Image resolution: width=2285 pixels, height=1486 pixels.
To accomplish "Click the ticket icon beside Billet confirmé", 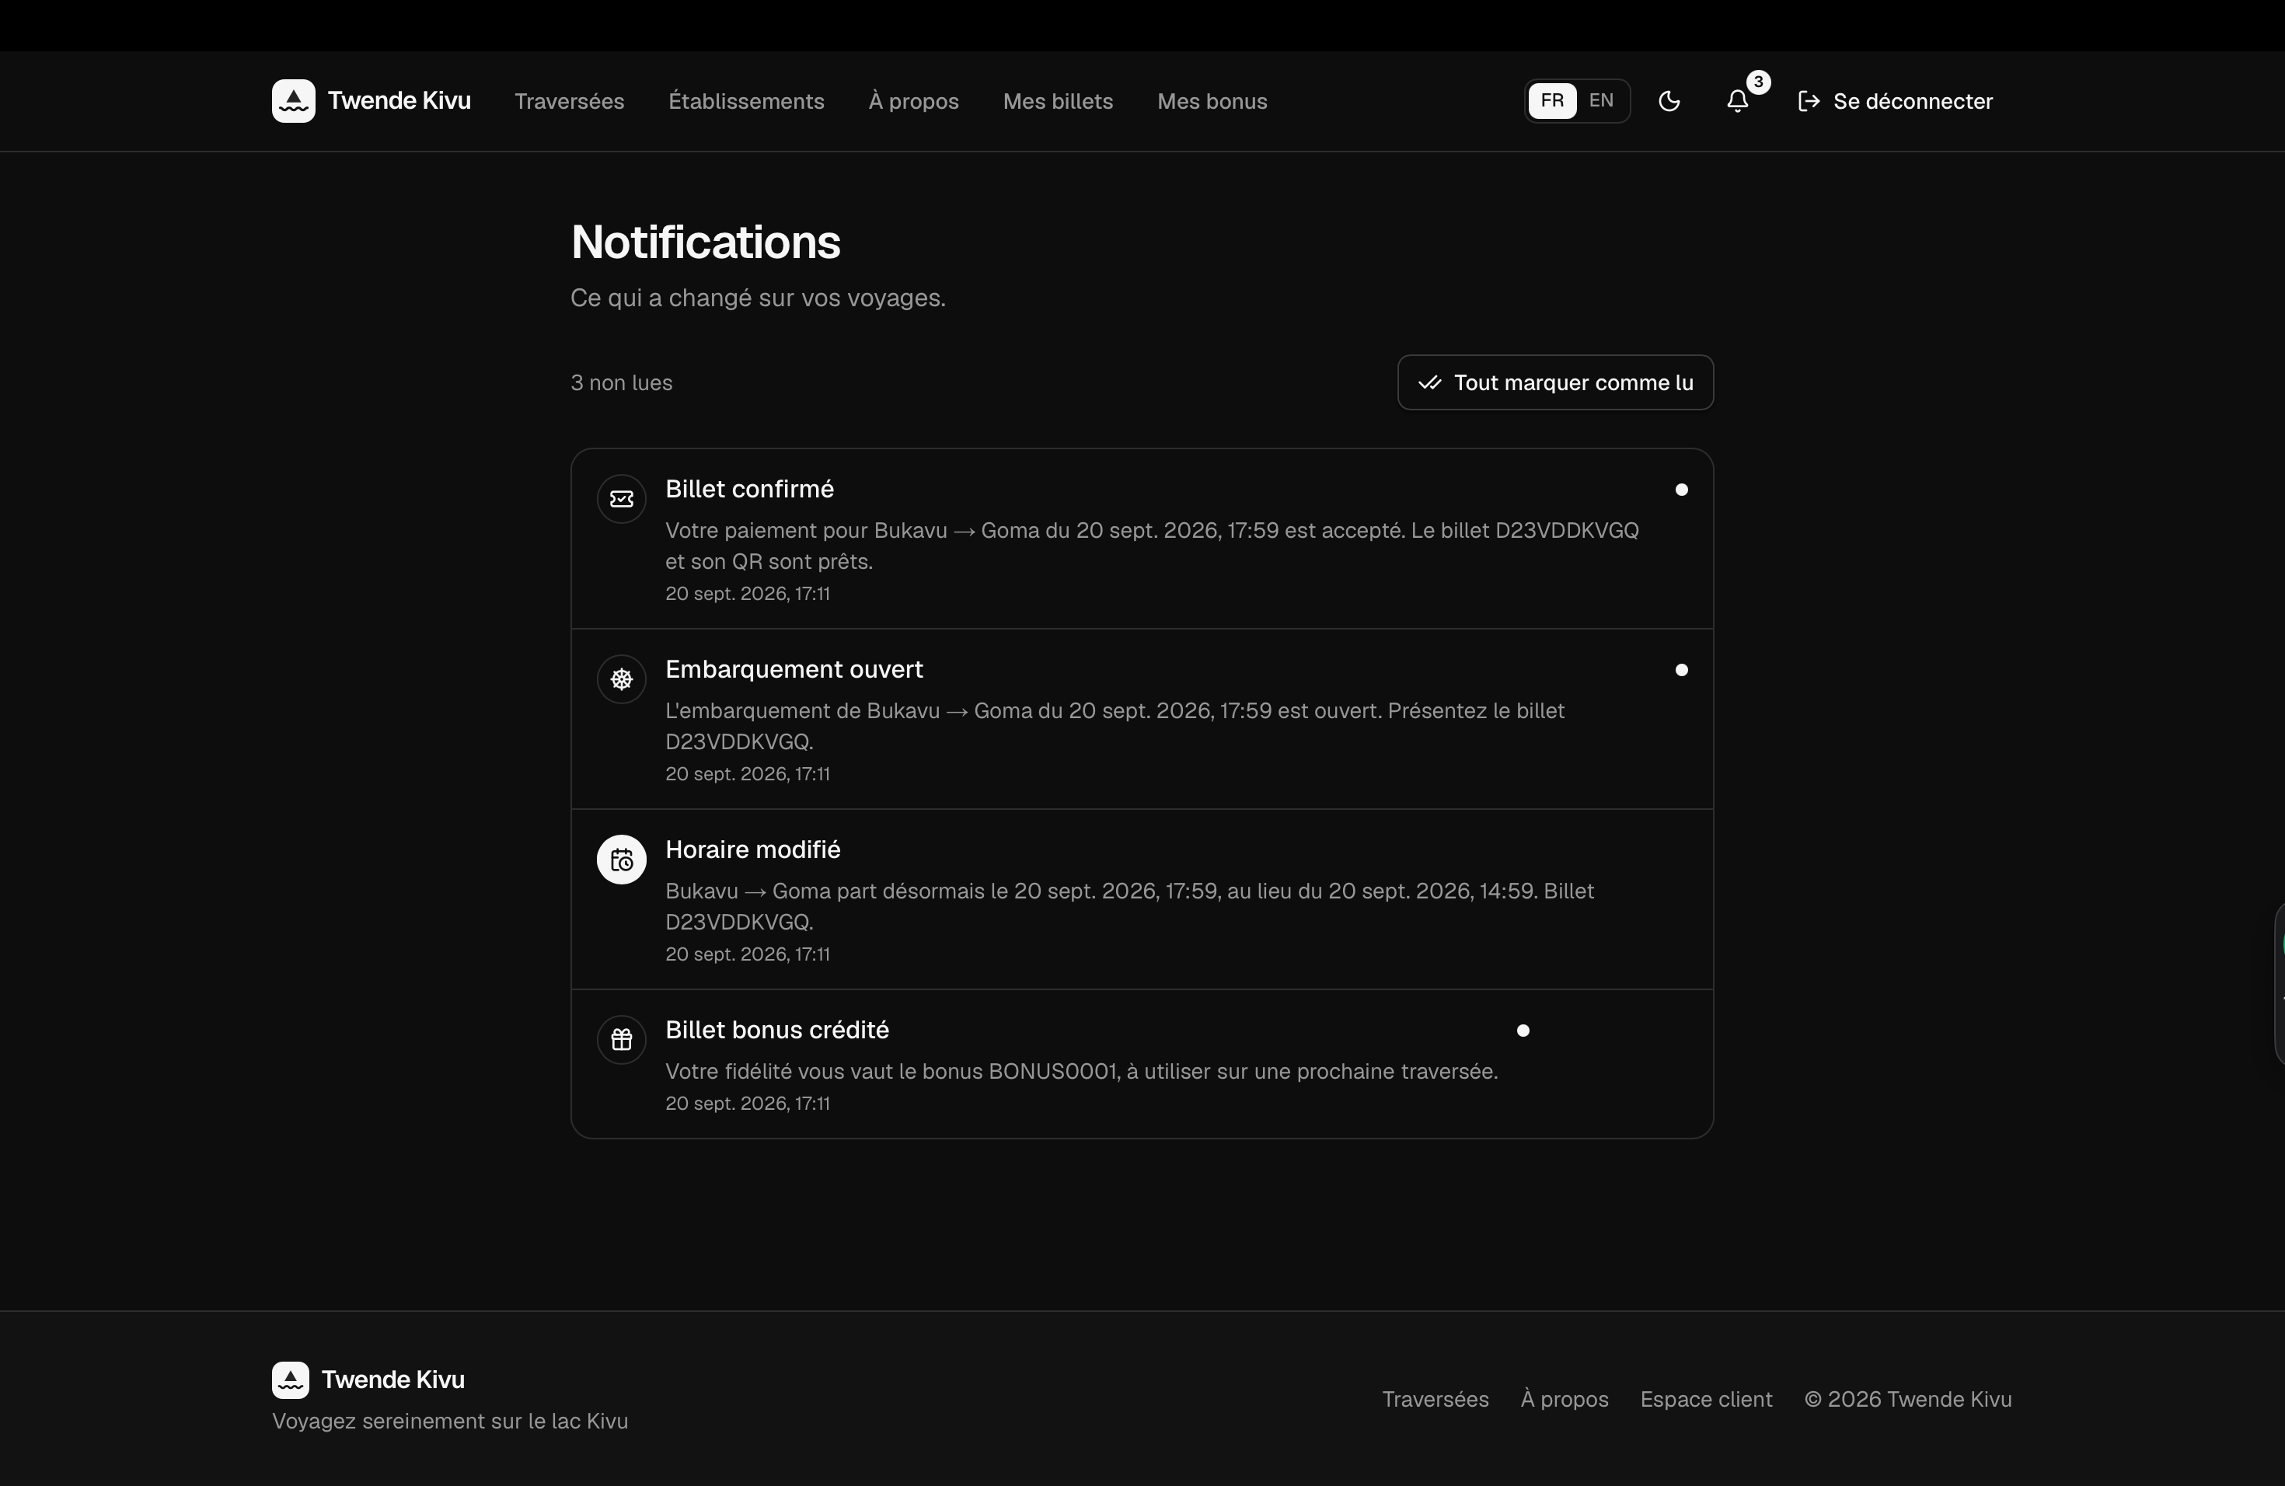I will pos(621,499).
